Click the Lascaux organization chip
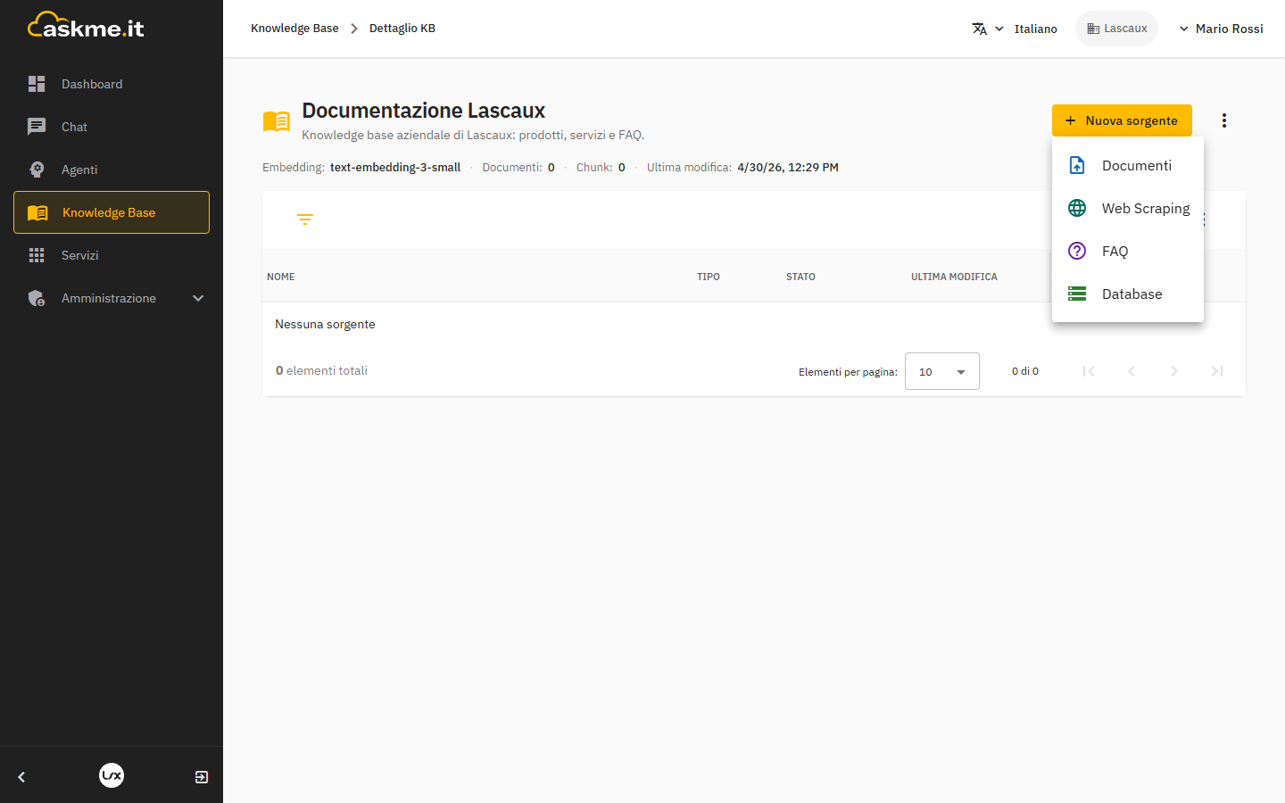Screen dimensions: 1285x803 tap(1116, 29)
